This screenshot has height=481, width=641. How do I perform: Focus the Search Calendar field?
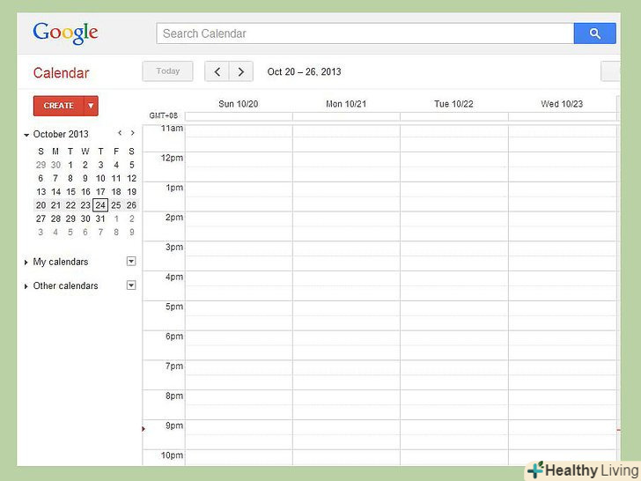365,33
